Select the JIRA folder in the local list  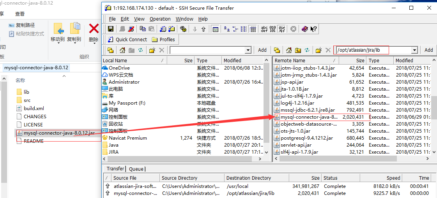pos(113,152)
